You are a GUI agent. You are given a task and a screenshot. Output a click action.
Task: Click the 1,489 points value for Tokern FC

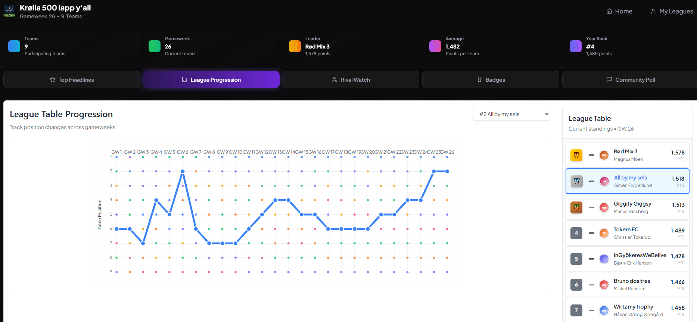click(678, 231)
